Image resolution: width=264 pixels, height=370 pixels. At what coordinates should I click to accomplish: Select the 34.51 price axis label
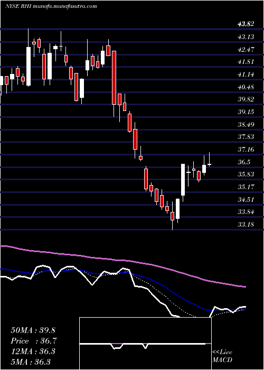point(246,199)
